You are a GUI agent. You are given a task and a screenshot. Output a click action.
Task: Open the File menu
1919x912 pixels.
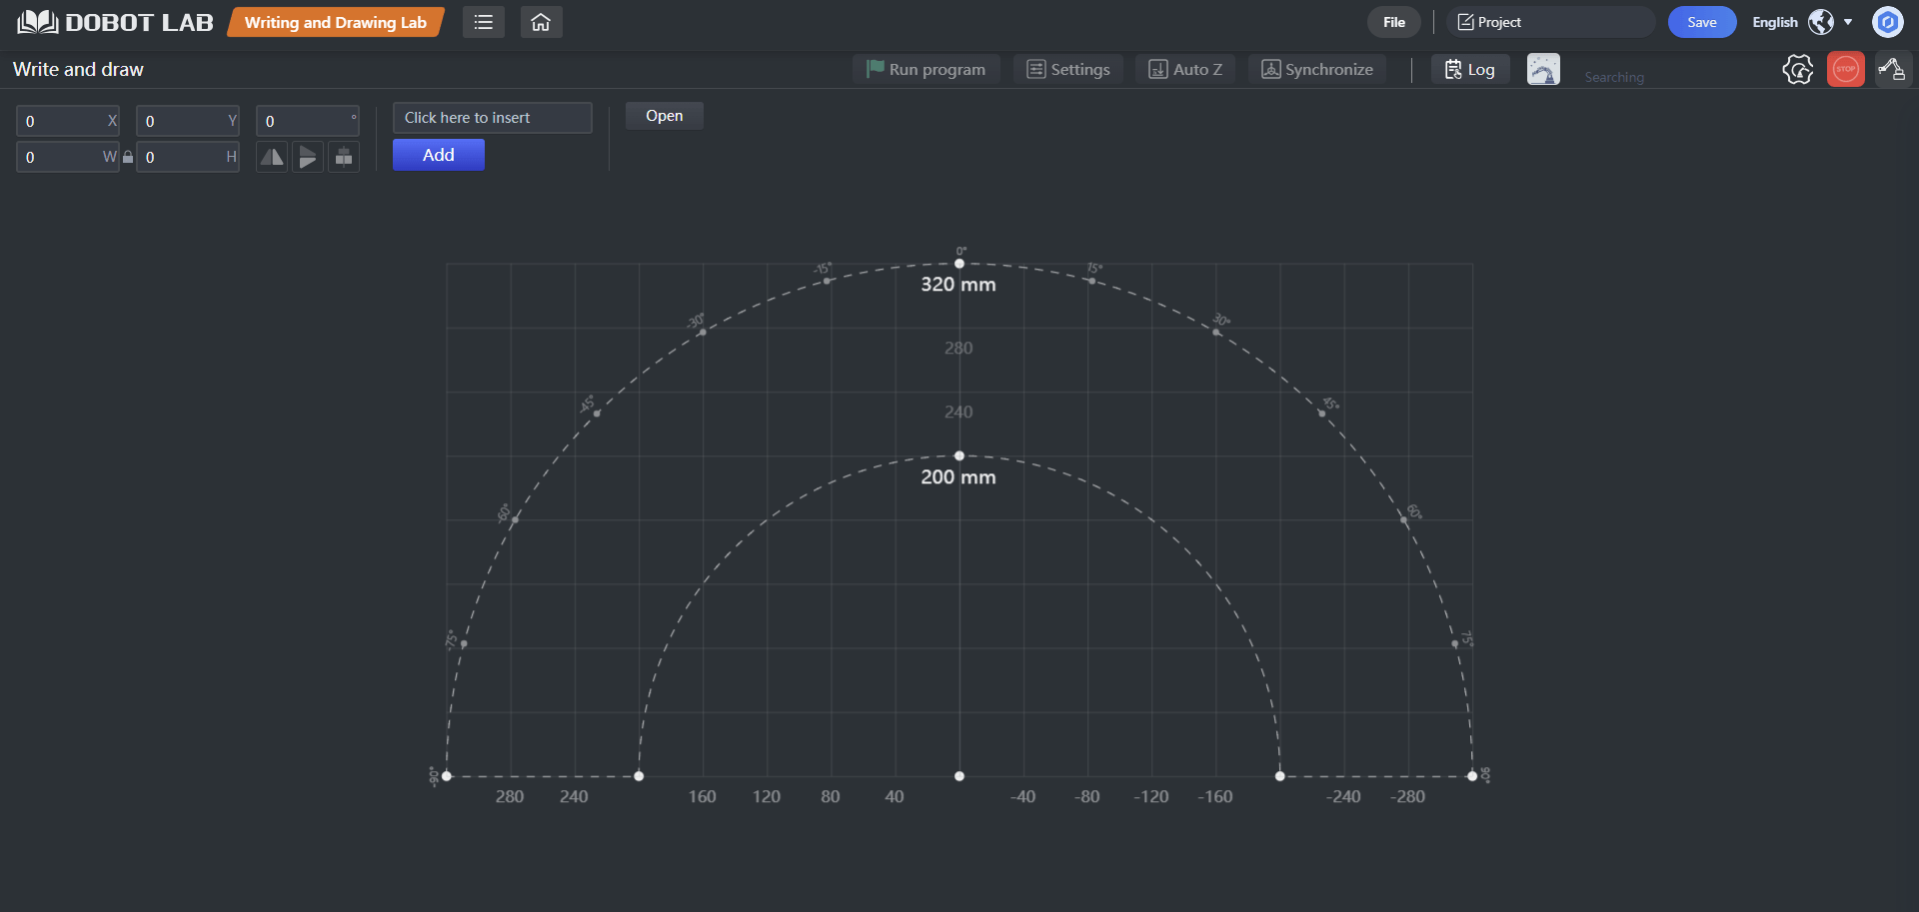point(1393,22)
